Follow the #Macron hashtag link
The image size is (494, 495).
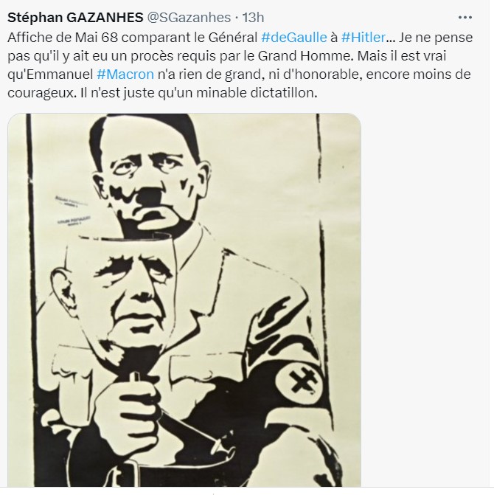click(x=125, y=75)
